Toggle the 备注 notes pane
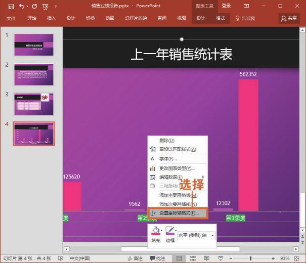 (135, 258)
